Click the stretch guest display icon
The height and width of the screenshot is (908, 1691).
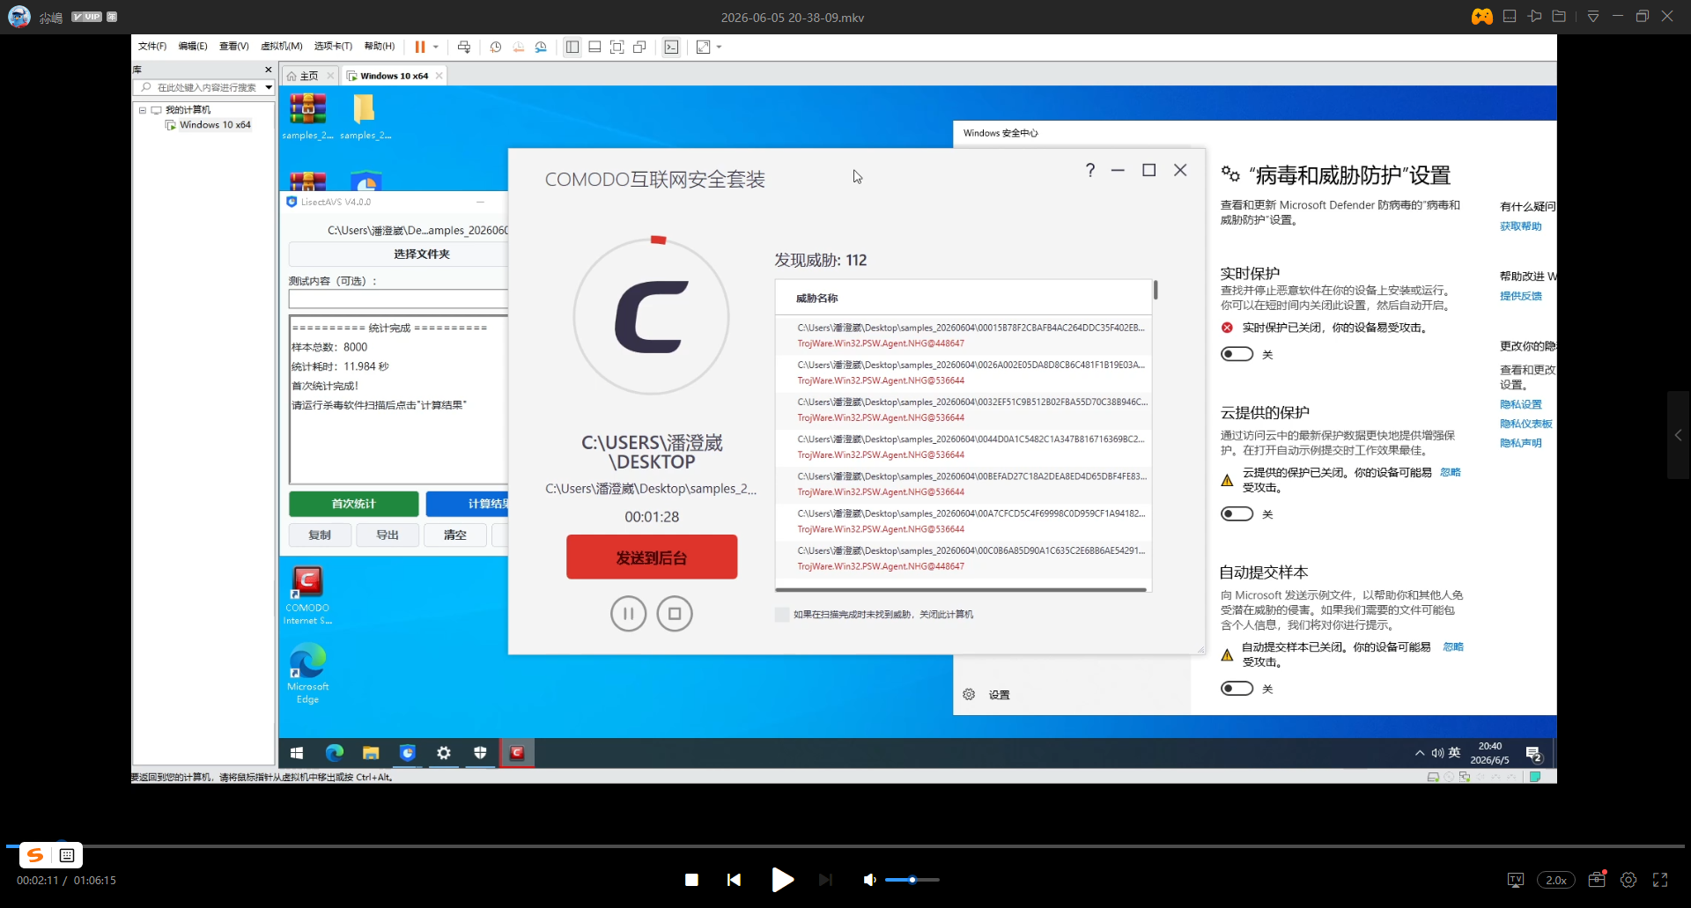tap(703, 47)
